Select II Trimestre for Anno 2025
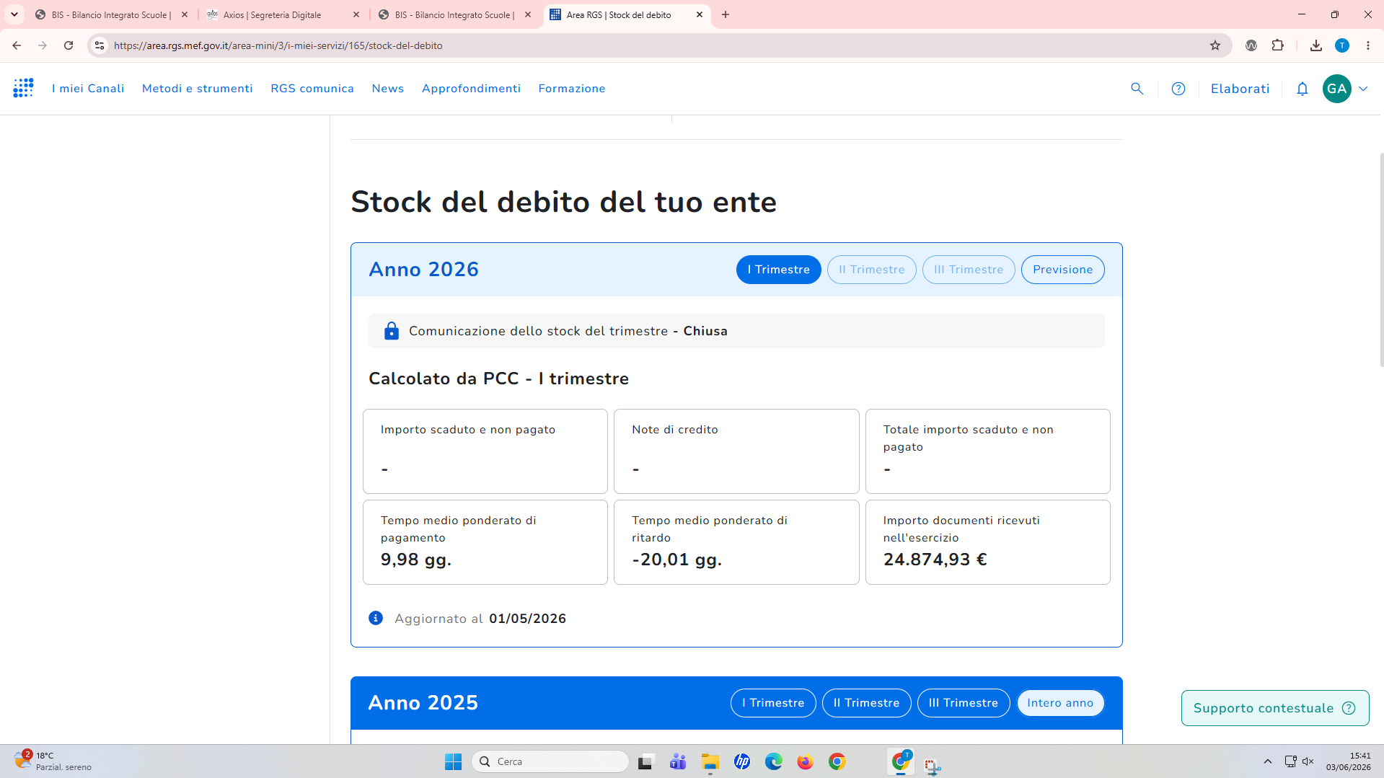Viewport: 1384px width, 778px height. pyautogui.click(x=866, y=703)
